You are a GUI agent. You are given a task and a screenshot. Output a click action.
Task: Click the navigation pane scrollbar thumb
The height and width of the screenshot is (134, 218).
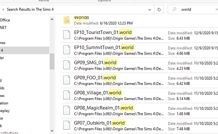pyautogui.click(x=52, y=61)
